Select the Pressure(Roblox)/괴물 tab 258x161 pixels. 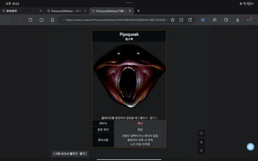click(112, 11)
